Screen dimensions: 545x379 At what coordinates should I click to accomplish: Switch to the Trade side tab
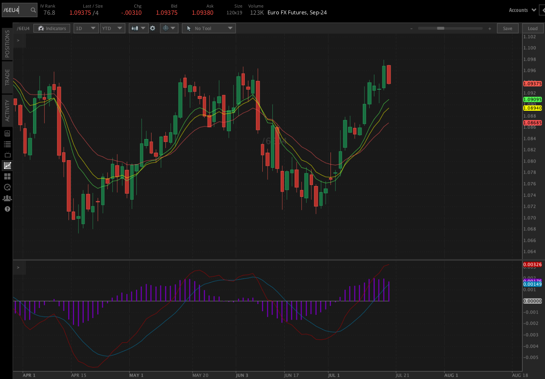tap(7, 77)
